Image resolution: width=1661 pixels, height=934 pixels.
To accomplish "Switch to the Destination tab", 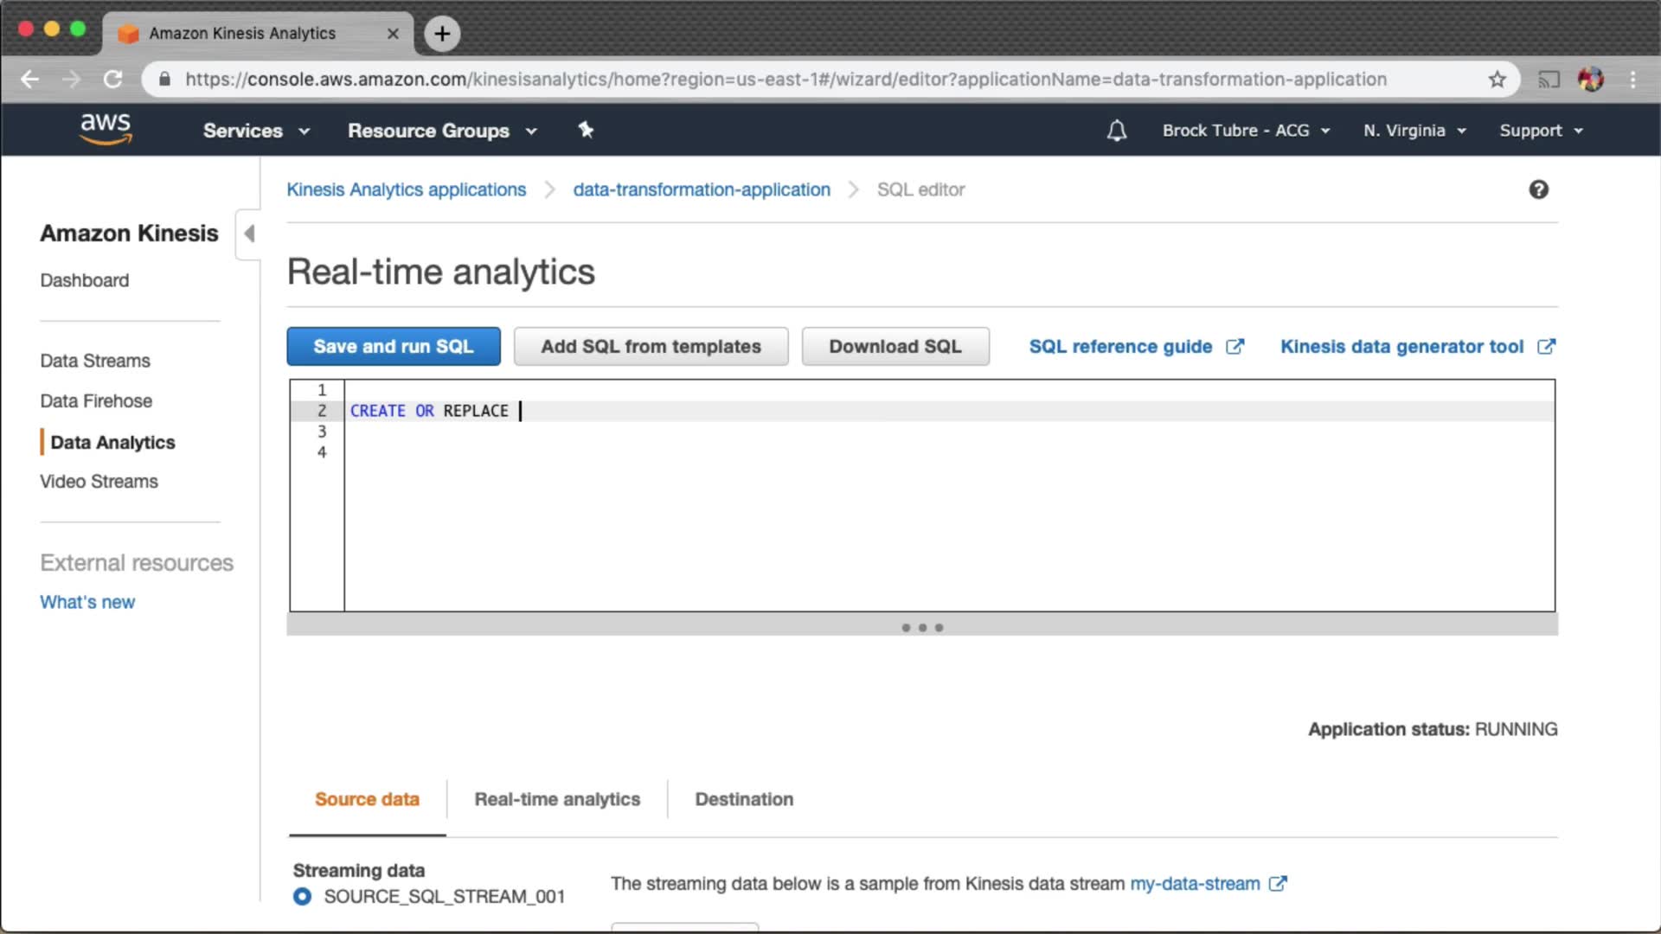I will click(x=744, y=799).
